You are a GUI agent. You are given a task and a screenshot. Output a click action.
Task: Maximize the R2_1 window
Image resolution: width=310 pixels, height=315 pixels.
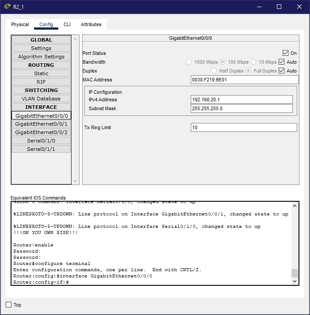point(279,7)
